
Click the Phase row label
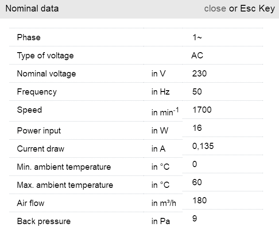[29, 38]
